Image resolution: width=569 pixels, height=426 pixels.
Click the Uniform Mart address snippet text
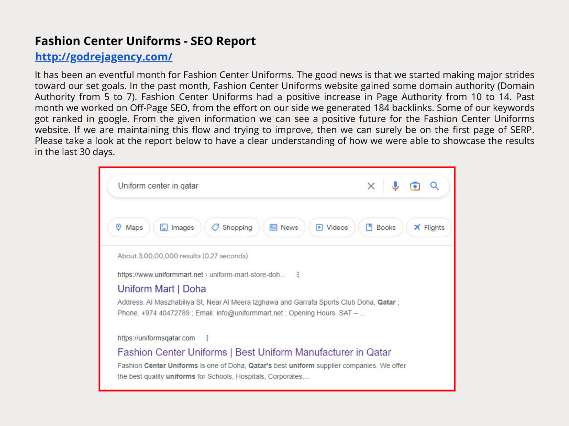point(258,307)
